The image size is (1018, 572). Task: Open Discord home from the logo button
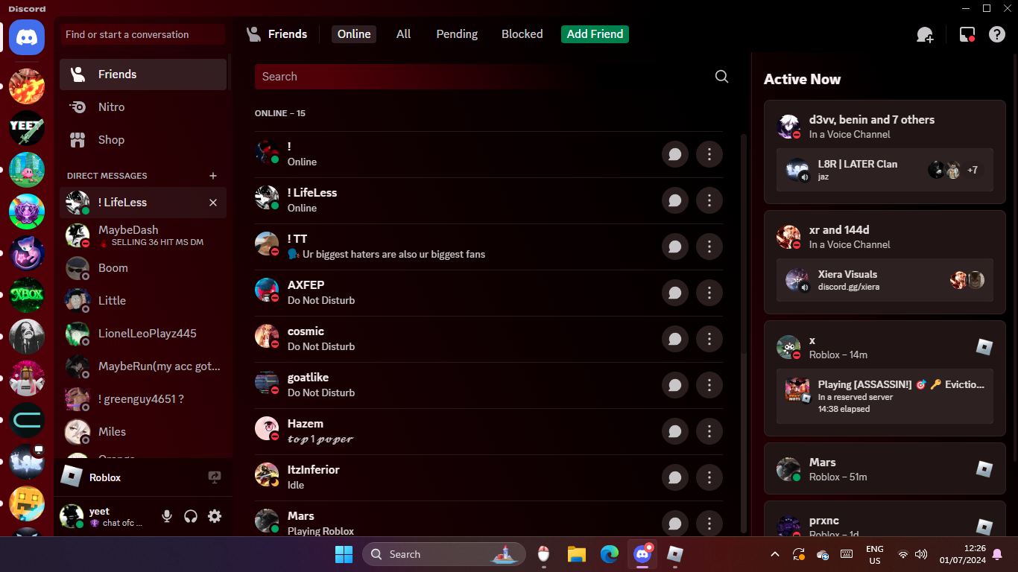click(27, 37)
